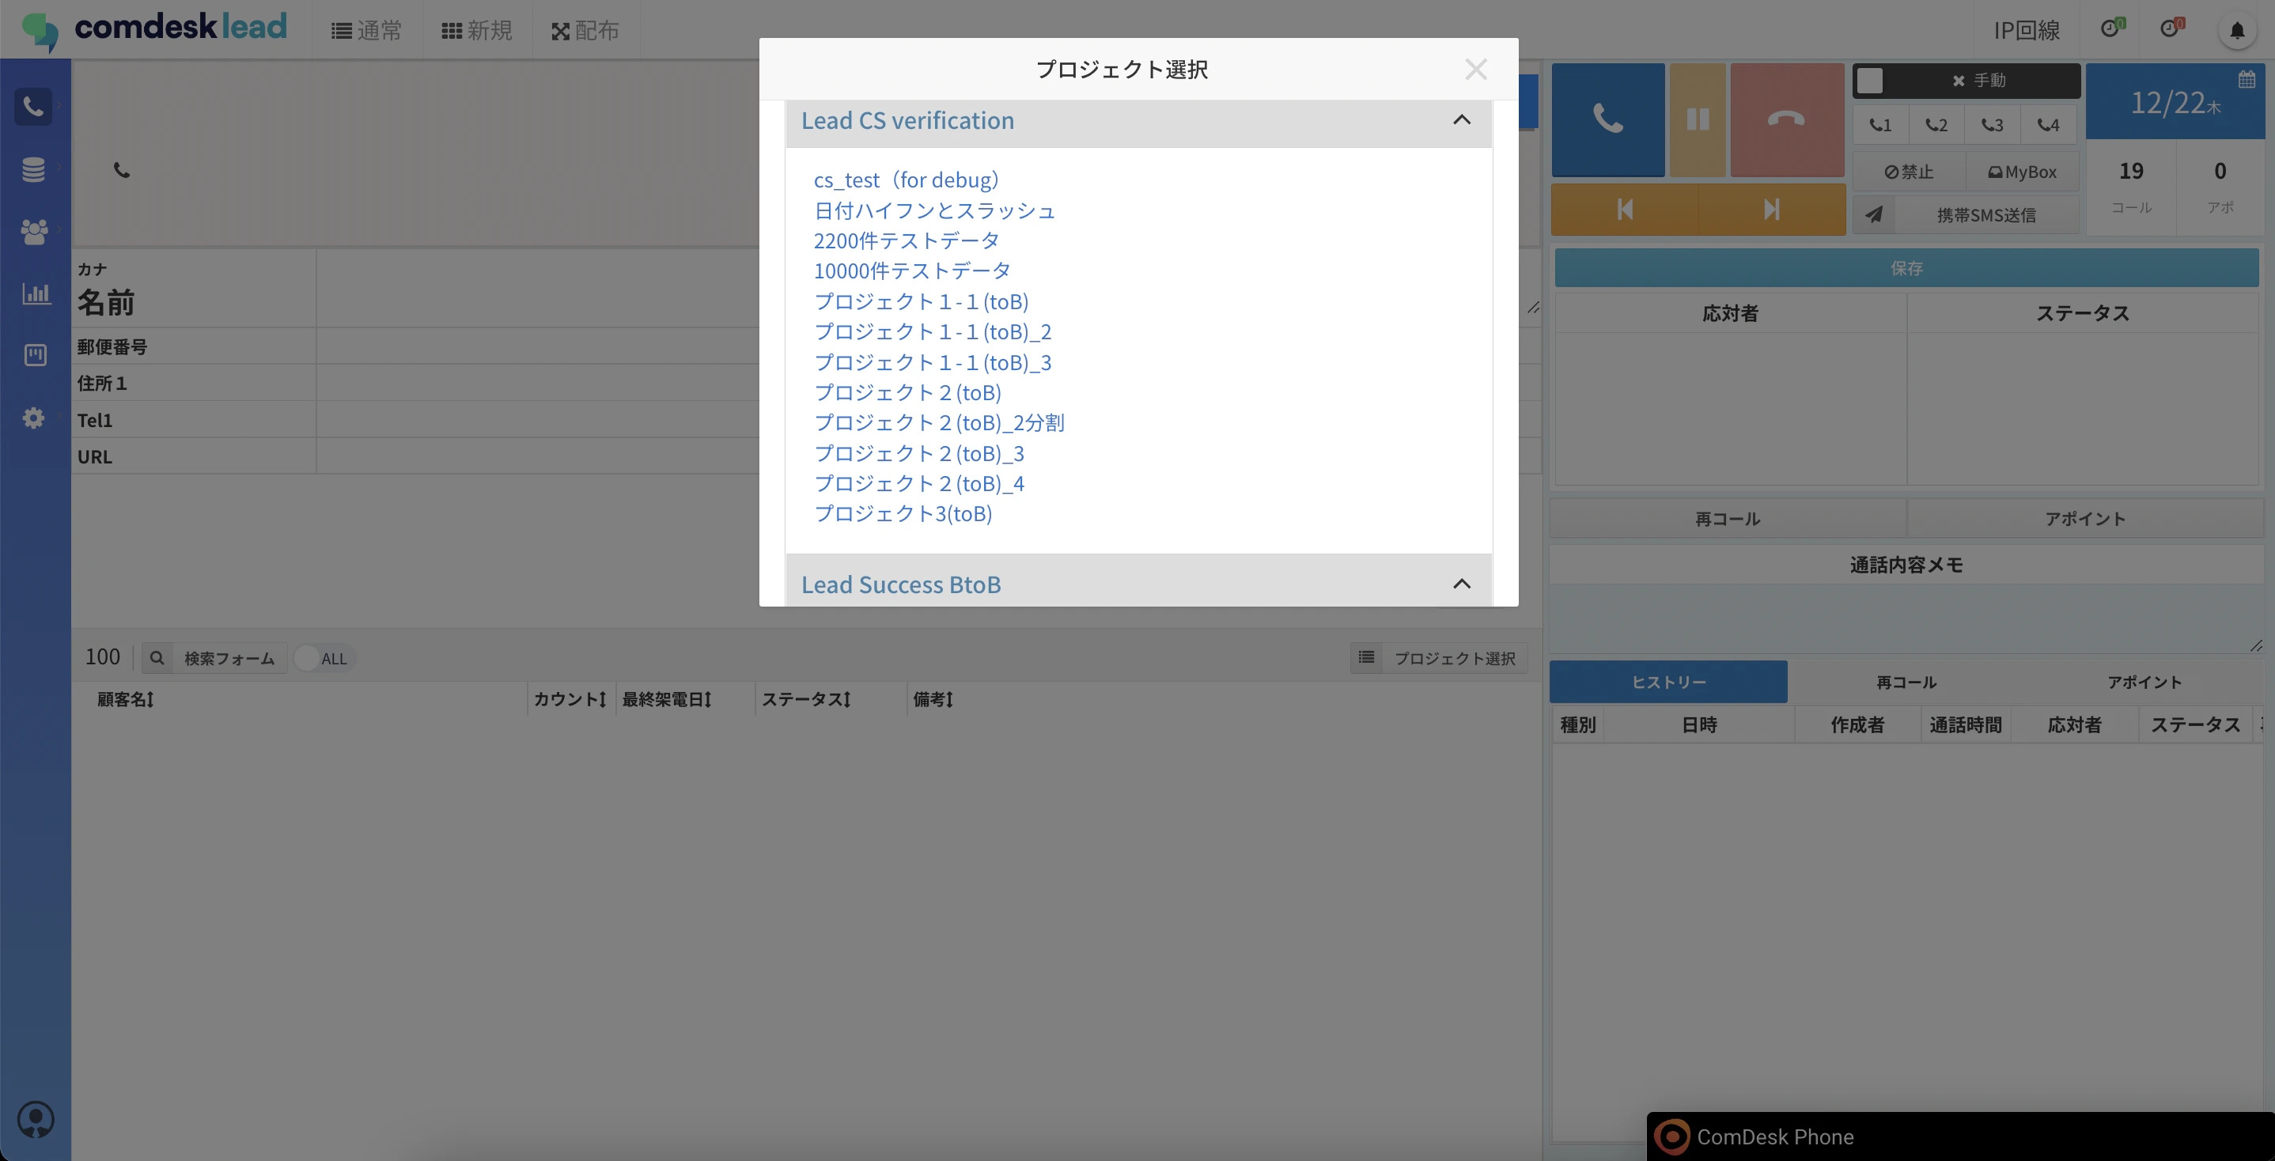The width and height of the screenshot is (2275, 1161).
Task: Select phone line 2
Action: point(1936,126)
